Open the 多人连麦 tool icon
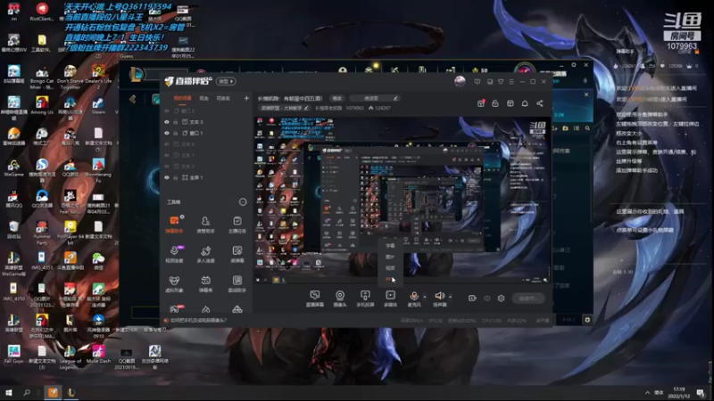The width and height of the screenshot is (714, 401). 205,254
